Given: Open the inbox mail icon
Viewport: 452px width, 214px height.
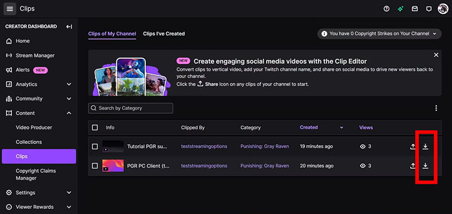Looking at the screenshot, I should 415,9.
